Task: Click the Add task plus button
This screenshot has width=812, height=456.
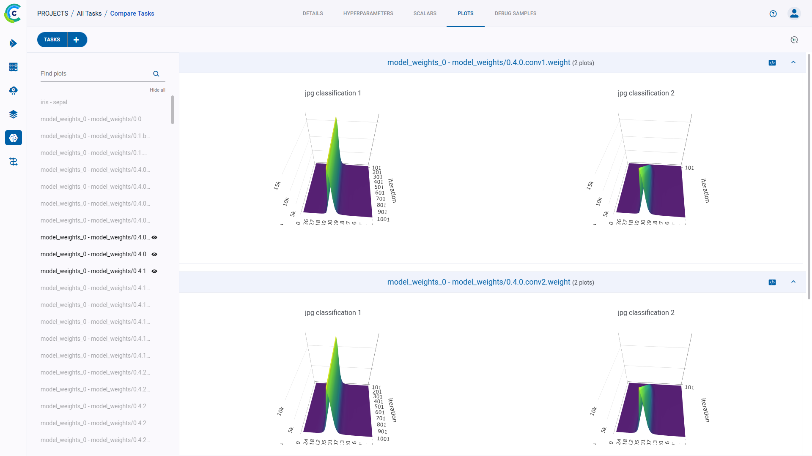Action: (77, 40)
